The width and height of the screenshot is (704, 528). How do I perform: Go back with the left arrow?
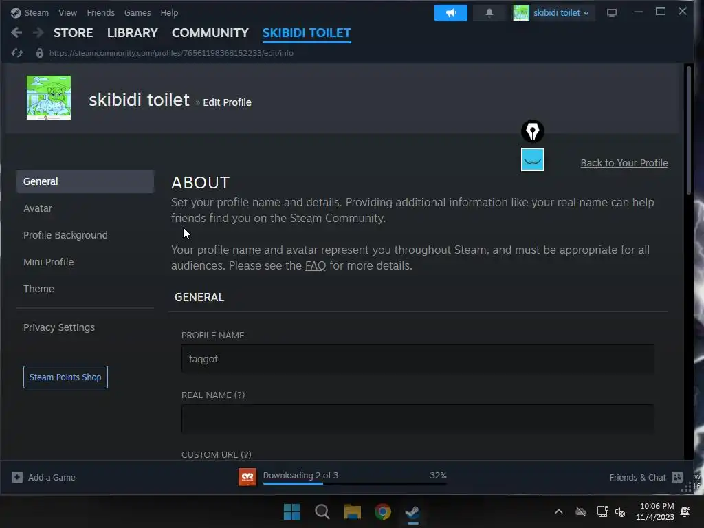coord(16,32)
